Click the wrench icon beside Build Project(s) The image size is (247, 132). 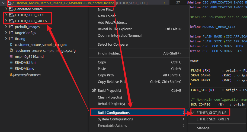point(94,90)
